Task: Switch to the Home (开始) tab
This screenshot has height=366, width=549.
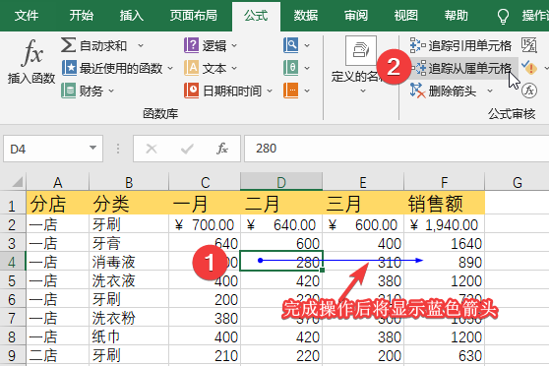Action: pyautogui.click(x=82, y=16)
